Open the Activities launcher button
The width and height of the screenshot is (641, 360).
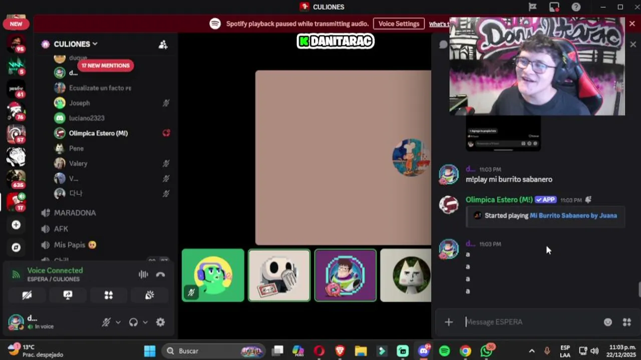pos(109,295)
